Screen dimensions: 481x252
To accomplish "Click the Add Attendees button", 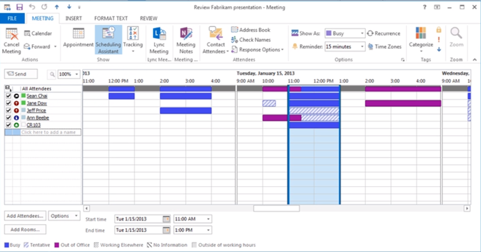I will pos(25,216).
